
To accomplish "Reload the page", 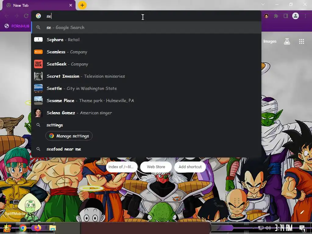I will 26,16.
